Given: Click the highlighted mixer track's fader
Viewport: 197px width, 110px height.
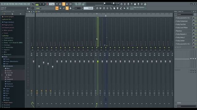Looking at the screenshot, I should [x=98, y=62].
